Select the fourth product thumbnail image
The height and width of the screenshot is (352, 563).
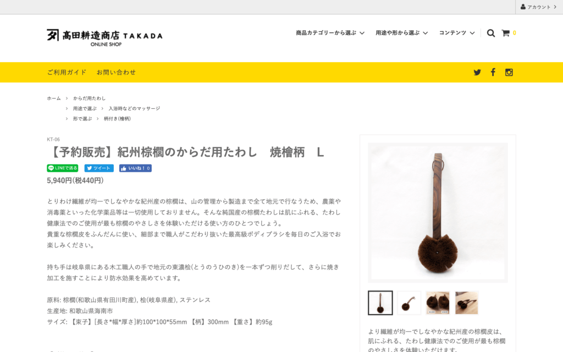click(466, 303)
